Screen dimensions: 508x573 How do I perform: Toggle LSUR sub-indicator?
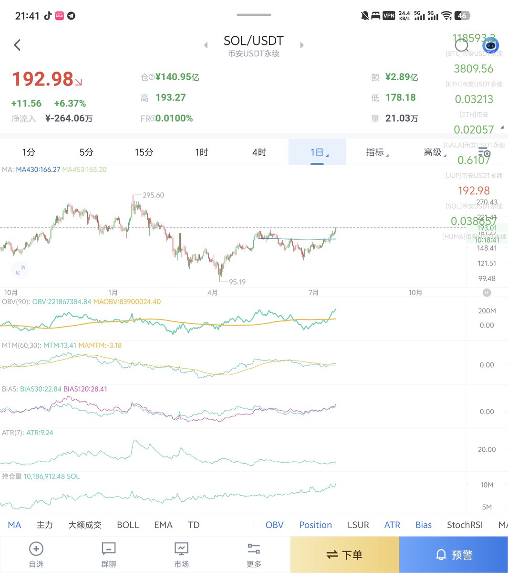(358, 525)
